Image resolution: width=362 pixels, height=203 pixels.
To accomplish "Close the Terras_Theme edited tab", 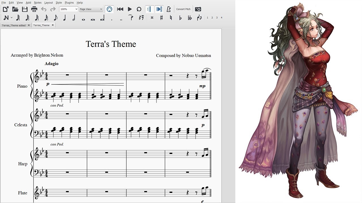I will point(28,25).
